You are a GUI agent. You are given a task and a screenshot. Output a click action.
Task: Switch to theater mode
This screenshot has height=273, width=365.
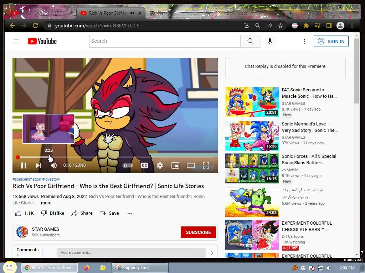click(x=191, y=166)
